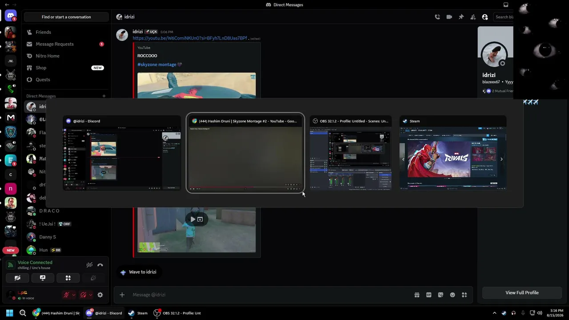The image size is (569, 320).
Task: Show hidden system tray icons
Action: 494,313
